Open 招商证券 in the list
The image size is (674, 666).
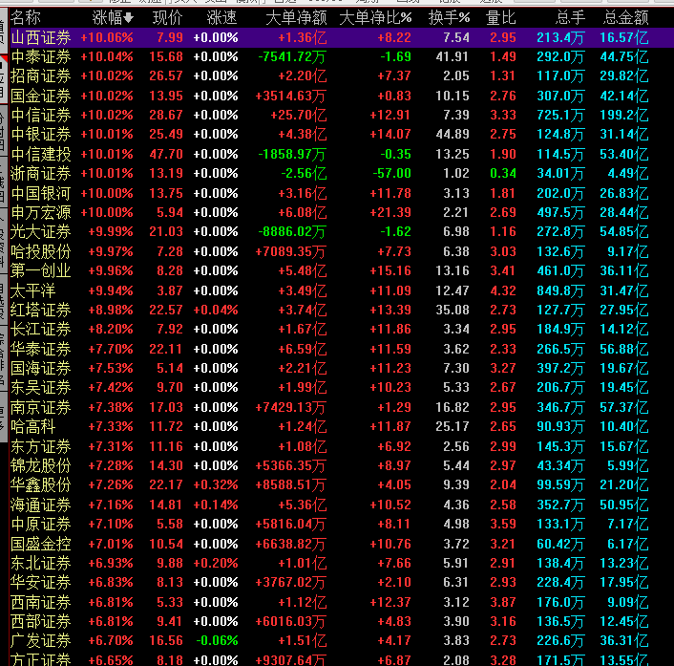(x=41, y=76)
